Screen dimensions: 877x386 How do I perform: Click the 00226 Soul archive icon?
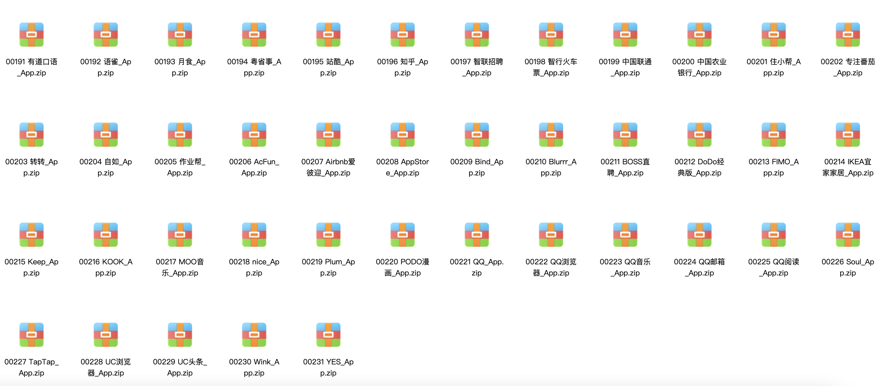click(848, 235)
